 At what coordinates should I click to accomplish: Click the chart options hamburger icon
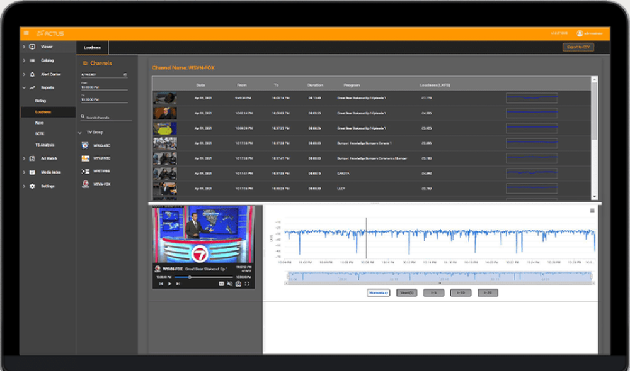[591, 210]
